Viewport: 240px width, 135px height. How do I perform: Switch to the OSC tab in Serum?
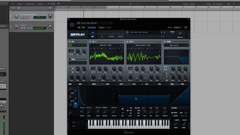tap(93, 34)
